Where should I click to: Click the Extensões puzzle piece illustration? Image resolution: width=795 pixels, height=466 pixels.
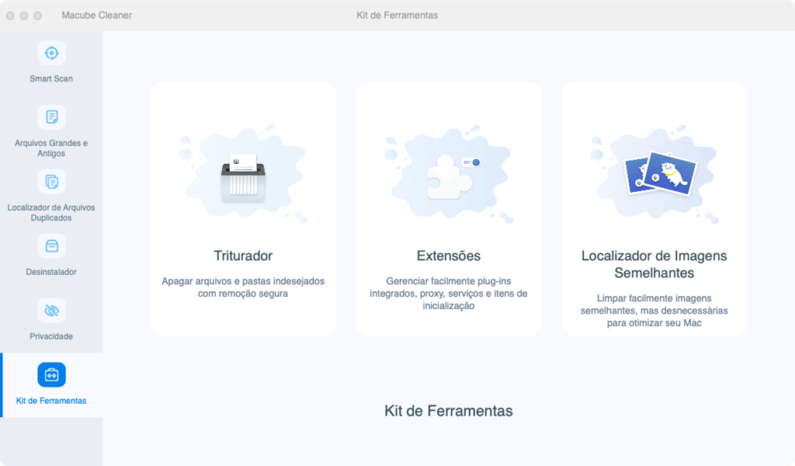click(x=450, y=176)
